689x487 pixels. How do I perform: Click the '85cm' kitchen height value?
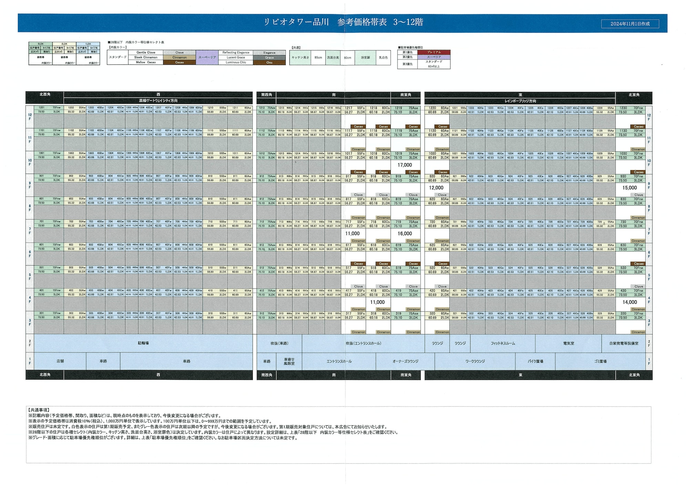[318, 58]
